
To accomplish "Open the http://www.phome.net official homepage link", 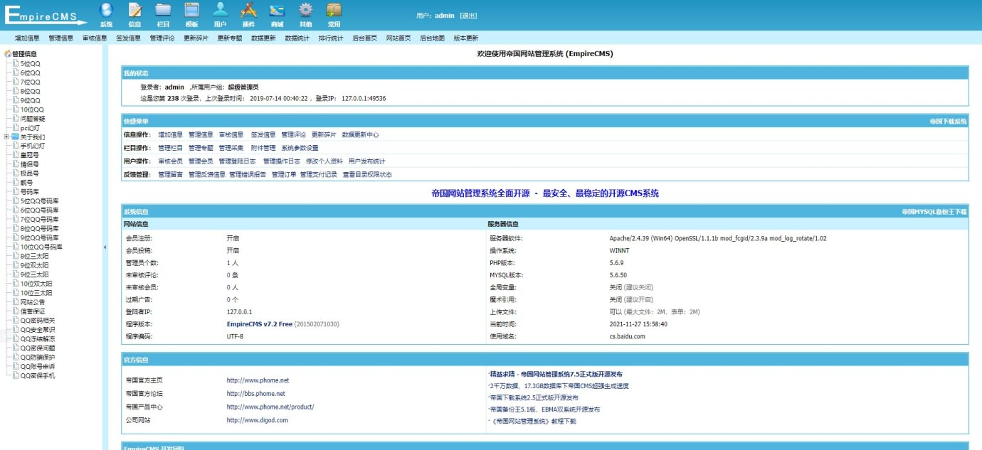I will [258, 380].
